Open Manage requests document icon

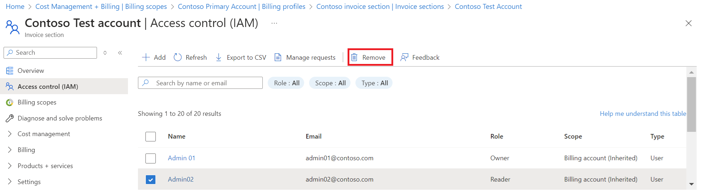pos(278,58)
